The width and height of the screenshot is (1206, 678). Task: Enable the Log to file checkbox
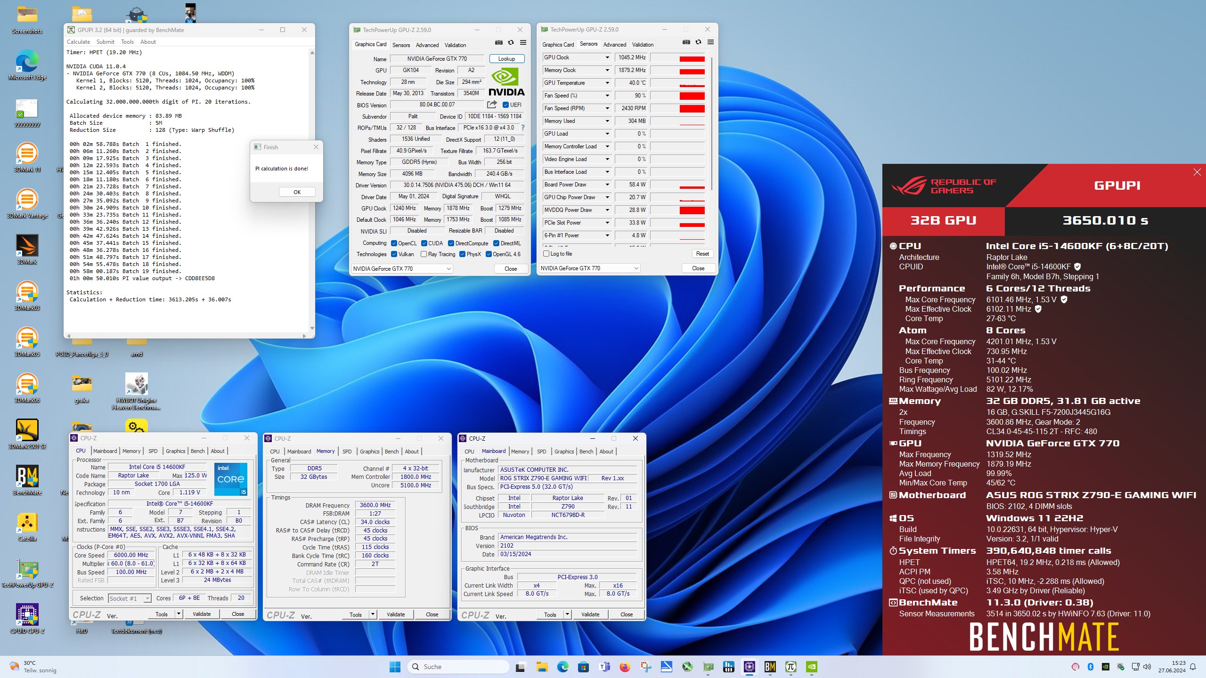point(546,254)
